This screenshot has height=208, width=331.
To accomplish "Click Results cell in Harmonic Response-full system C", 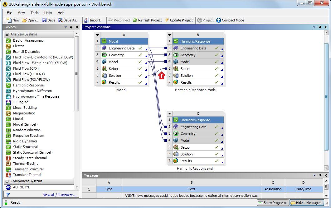I will 198,161.
